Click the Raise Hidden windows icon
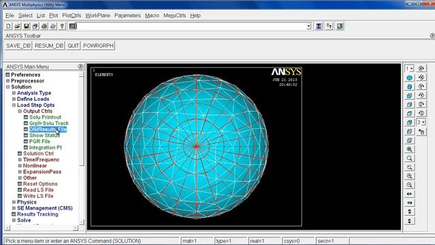This screenshot has height=245, width=435. click(319, 26)
